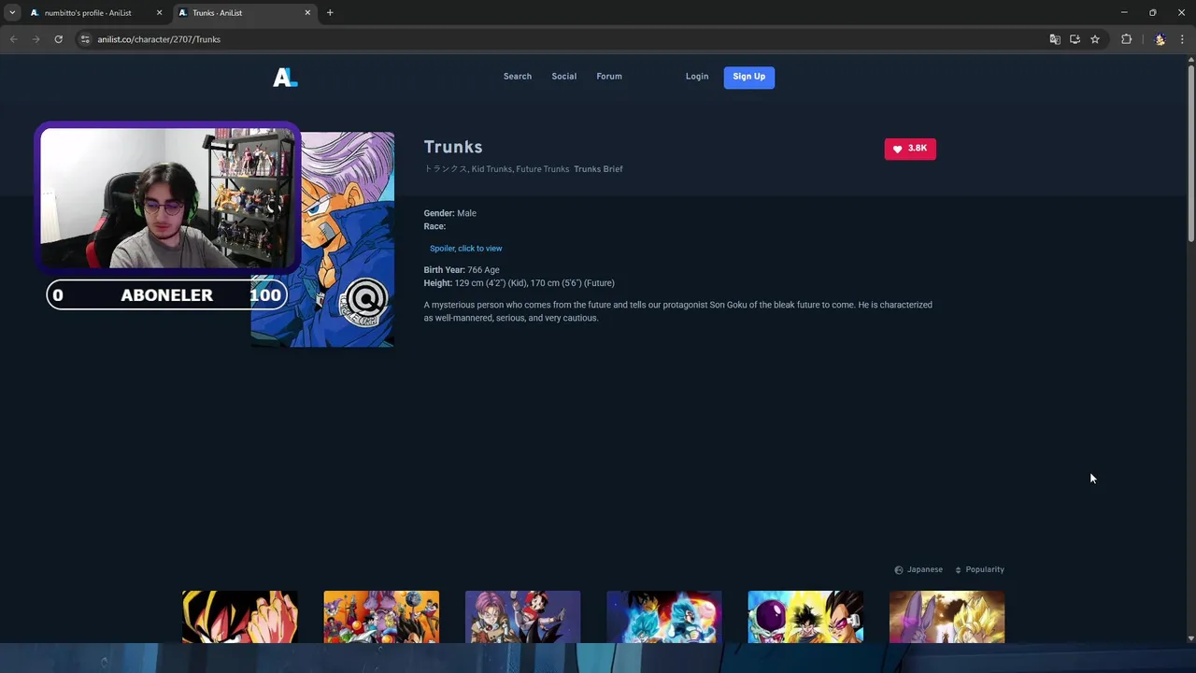Open the Popularity sort dropdown
Viewport: 1196px width, 673px height.
pos(979,569)
